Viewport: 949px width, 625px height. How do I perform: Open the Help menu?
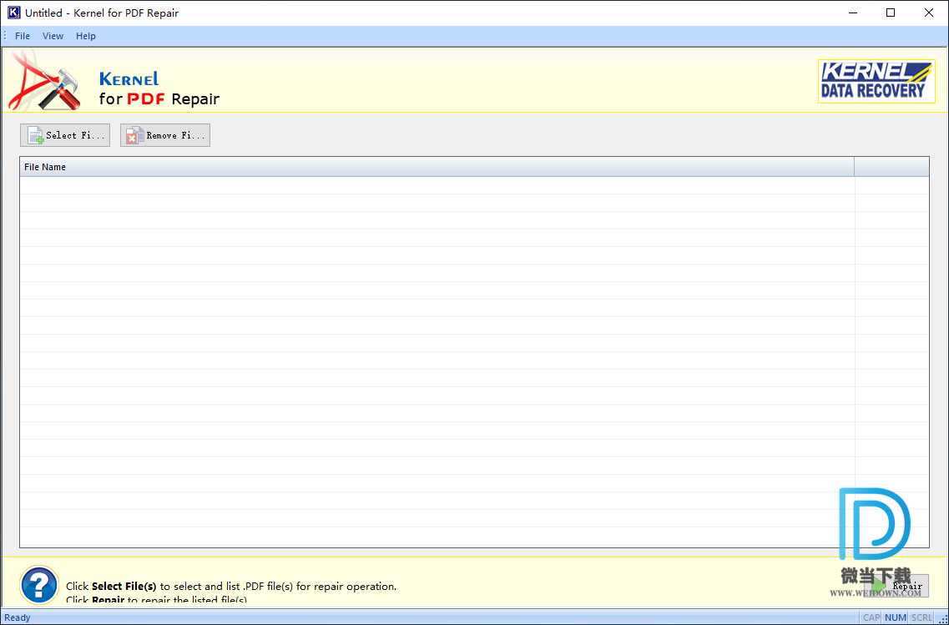coord(85,37)
